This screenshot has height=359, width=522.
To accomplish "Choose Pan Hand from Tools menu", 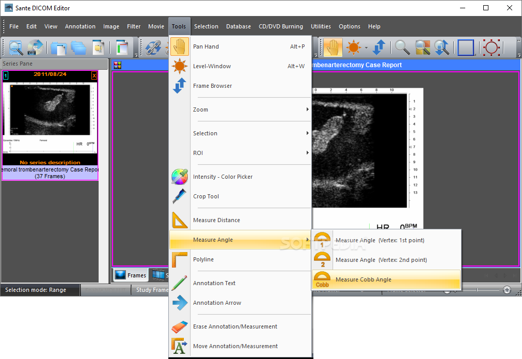I will 241,46.
